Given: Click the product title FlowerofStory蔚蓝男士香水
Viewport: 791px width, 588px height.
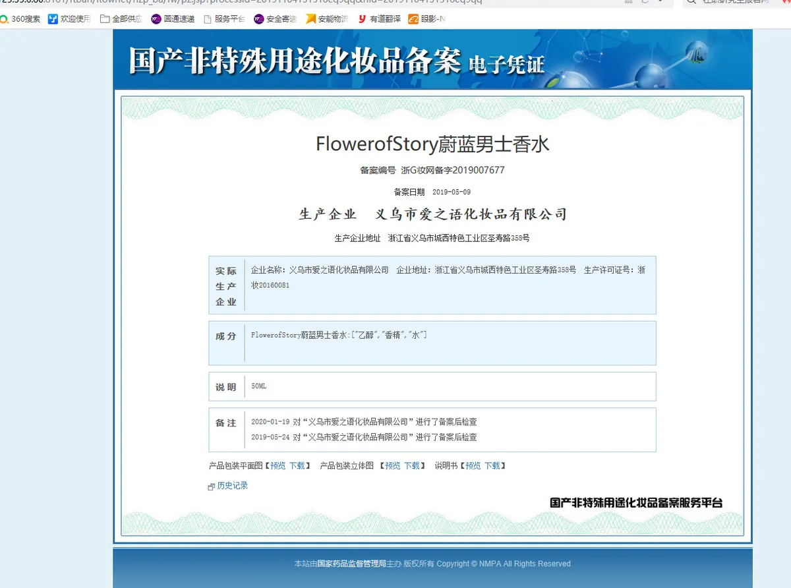Looking at the screenshot, I should click(x=432, y=144).
